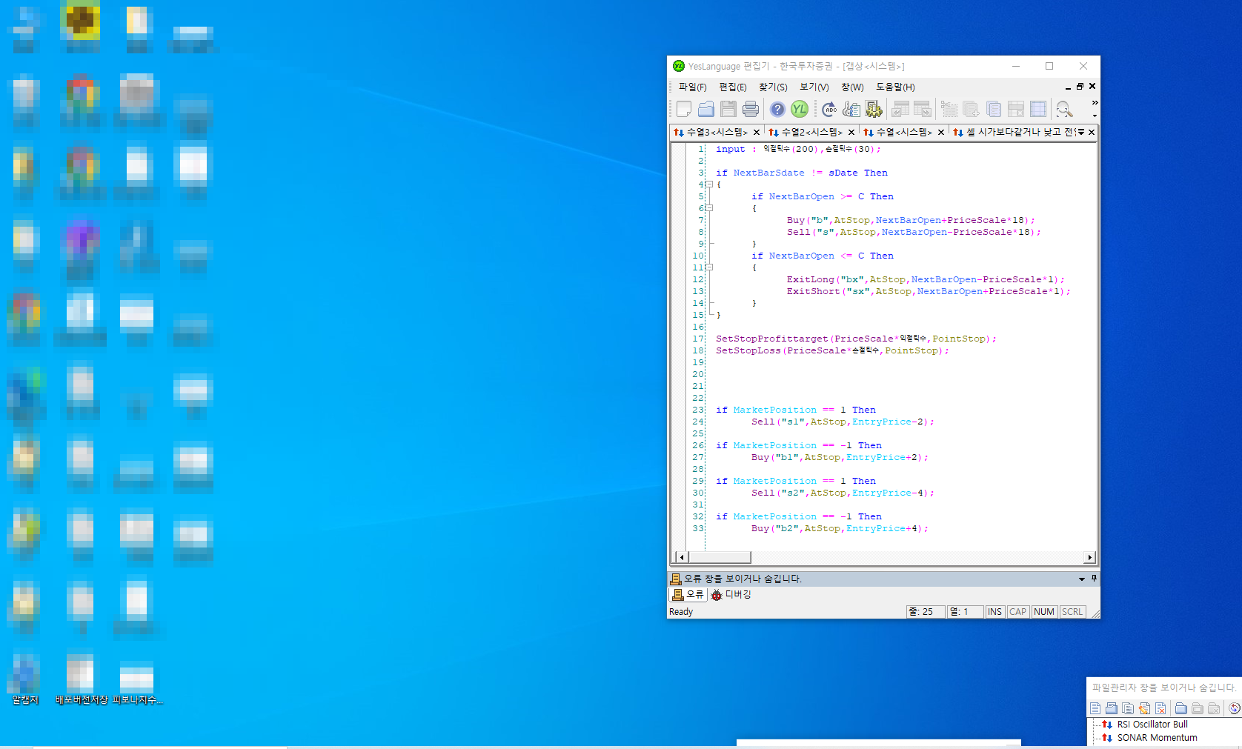Click the ABC syntax check icon
Screen dimensions: 1242x749
(x=829, y=110)
